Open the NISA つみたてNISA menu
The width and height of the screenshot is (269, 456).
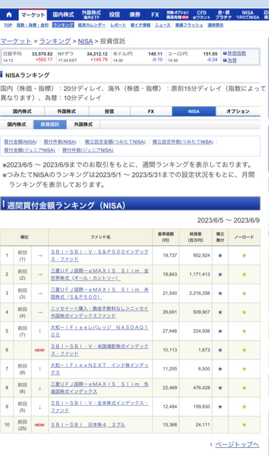248,15
